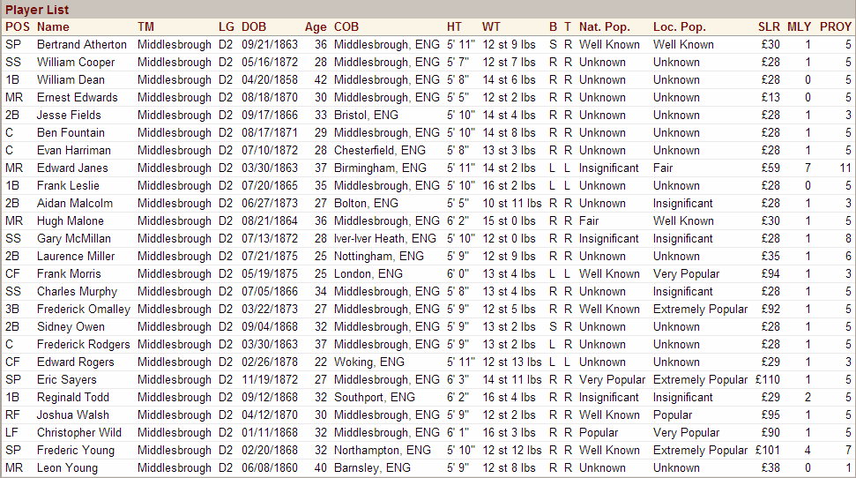Click the PROY column header
Viewport: 856px width, 478px height.
[x=835, y=26]
